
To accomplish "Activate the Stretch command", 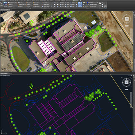I will 62,6.
